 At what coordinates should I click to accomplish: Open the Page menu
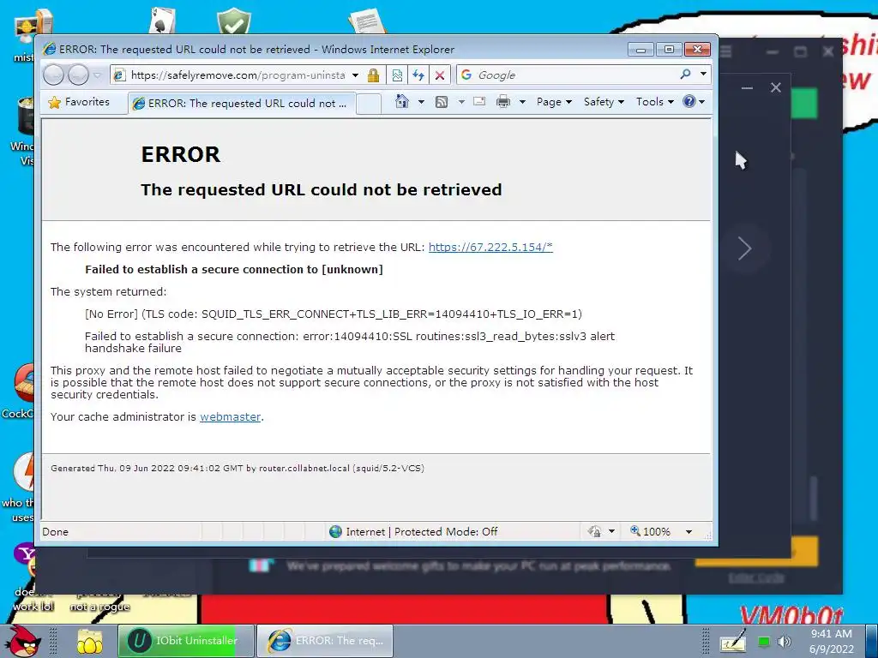[554, 102]
